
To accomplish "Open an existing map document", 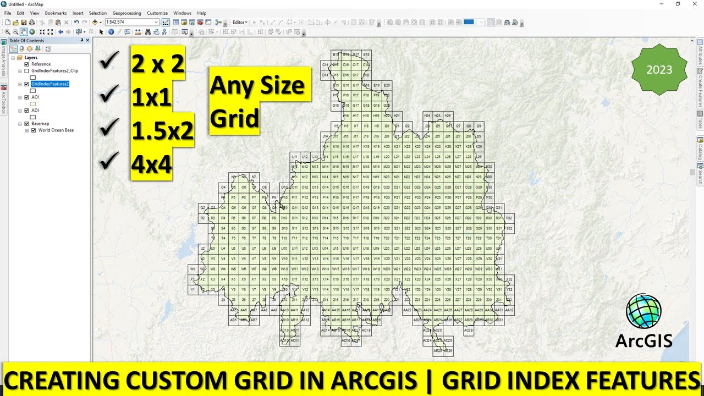I will 15,22.
